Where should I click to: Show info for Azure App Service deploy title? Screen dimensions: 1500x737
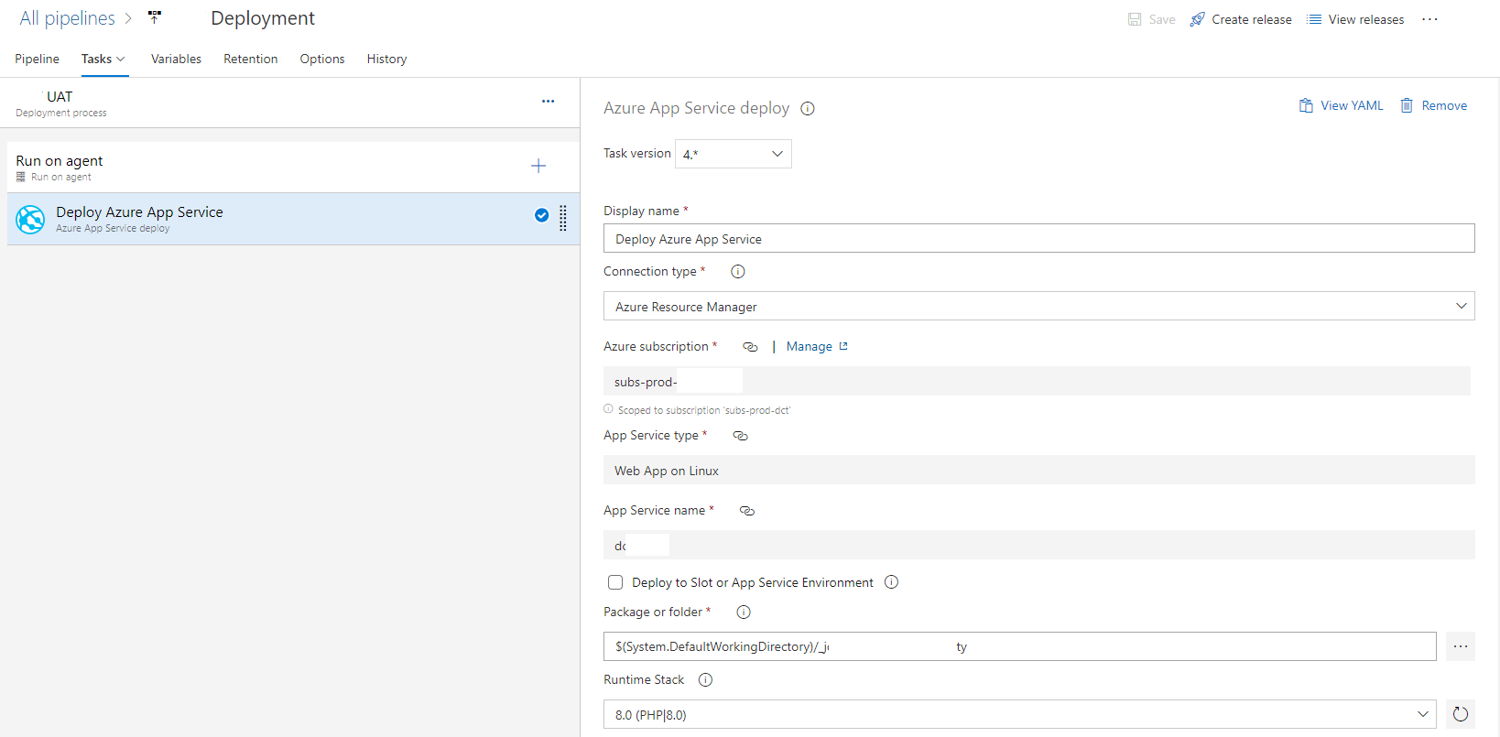808,108
